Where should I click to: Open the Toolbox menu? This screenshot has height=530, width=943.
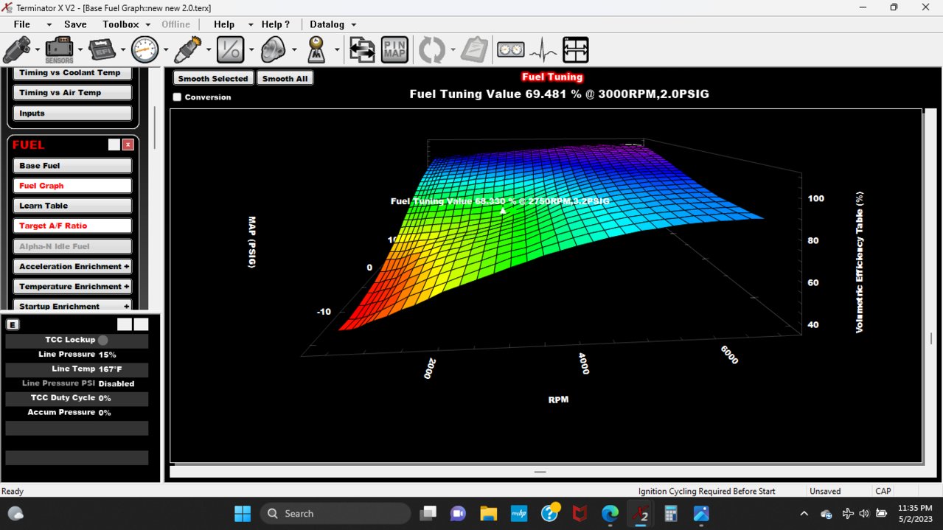tap(121, 24)
